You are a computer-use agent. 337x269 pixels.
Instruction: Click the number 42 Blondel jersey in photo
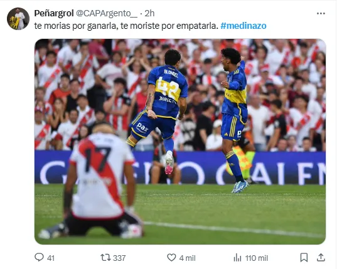click(x=168, y=92)
